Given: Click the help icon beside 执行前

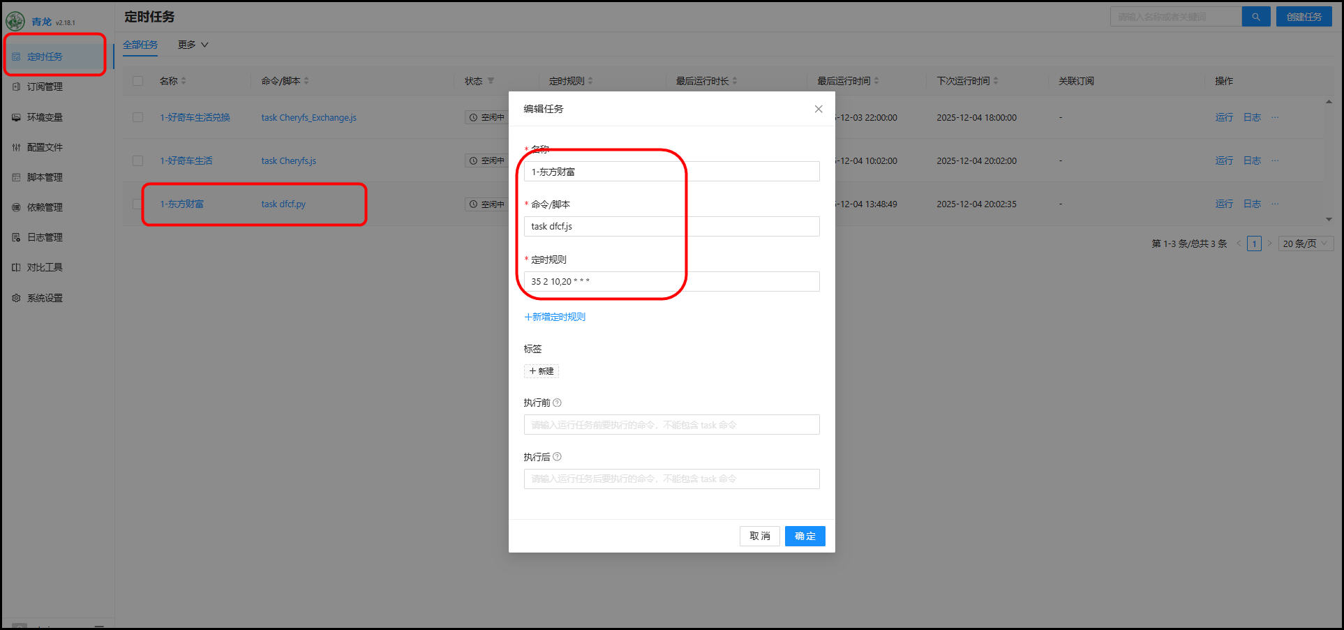Looking at the screenshot, I should pos(557,403).
